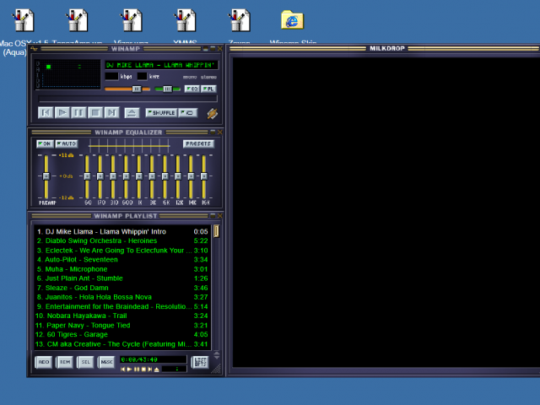Toggle equalizer AUTO button
Image resolution: width=540 pixels, height=405 pixels.
(67, 143)
